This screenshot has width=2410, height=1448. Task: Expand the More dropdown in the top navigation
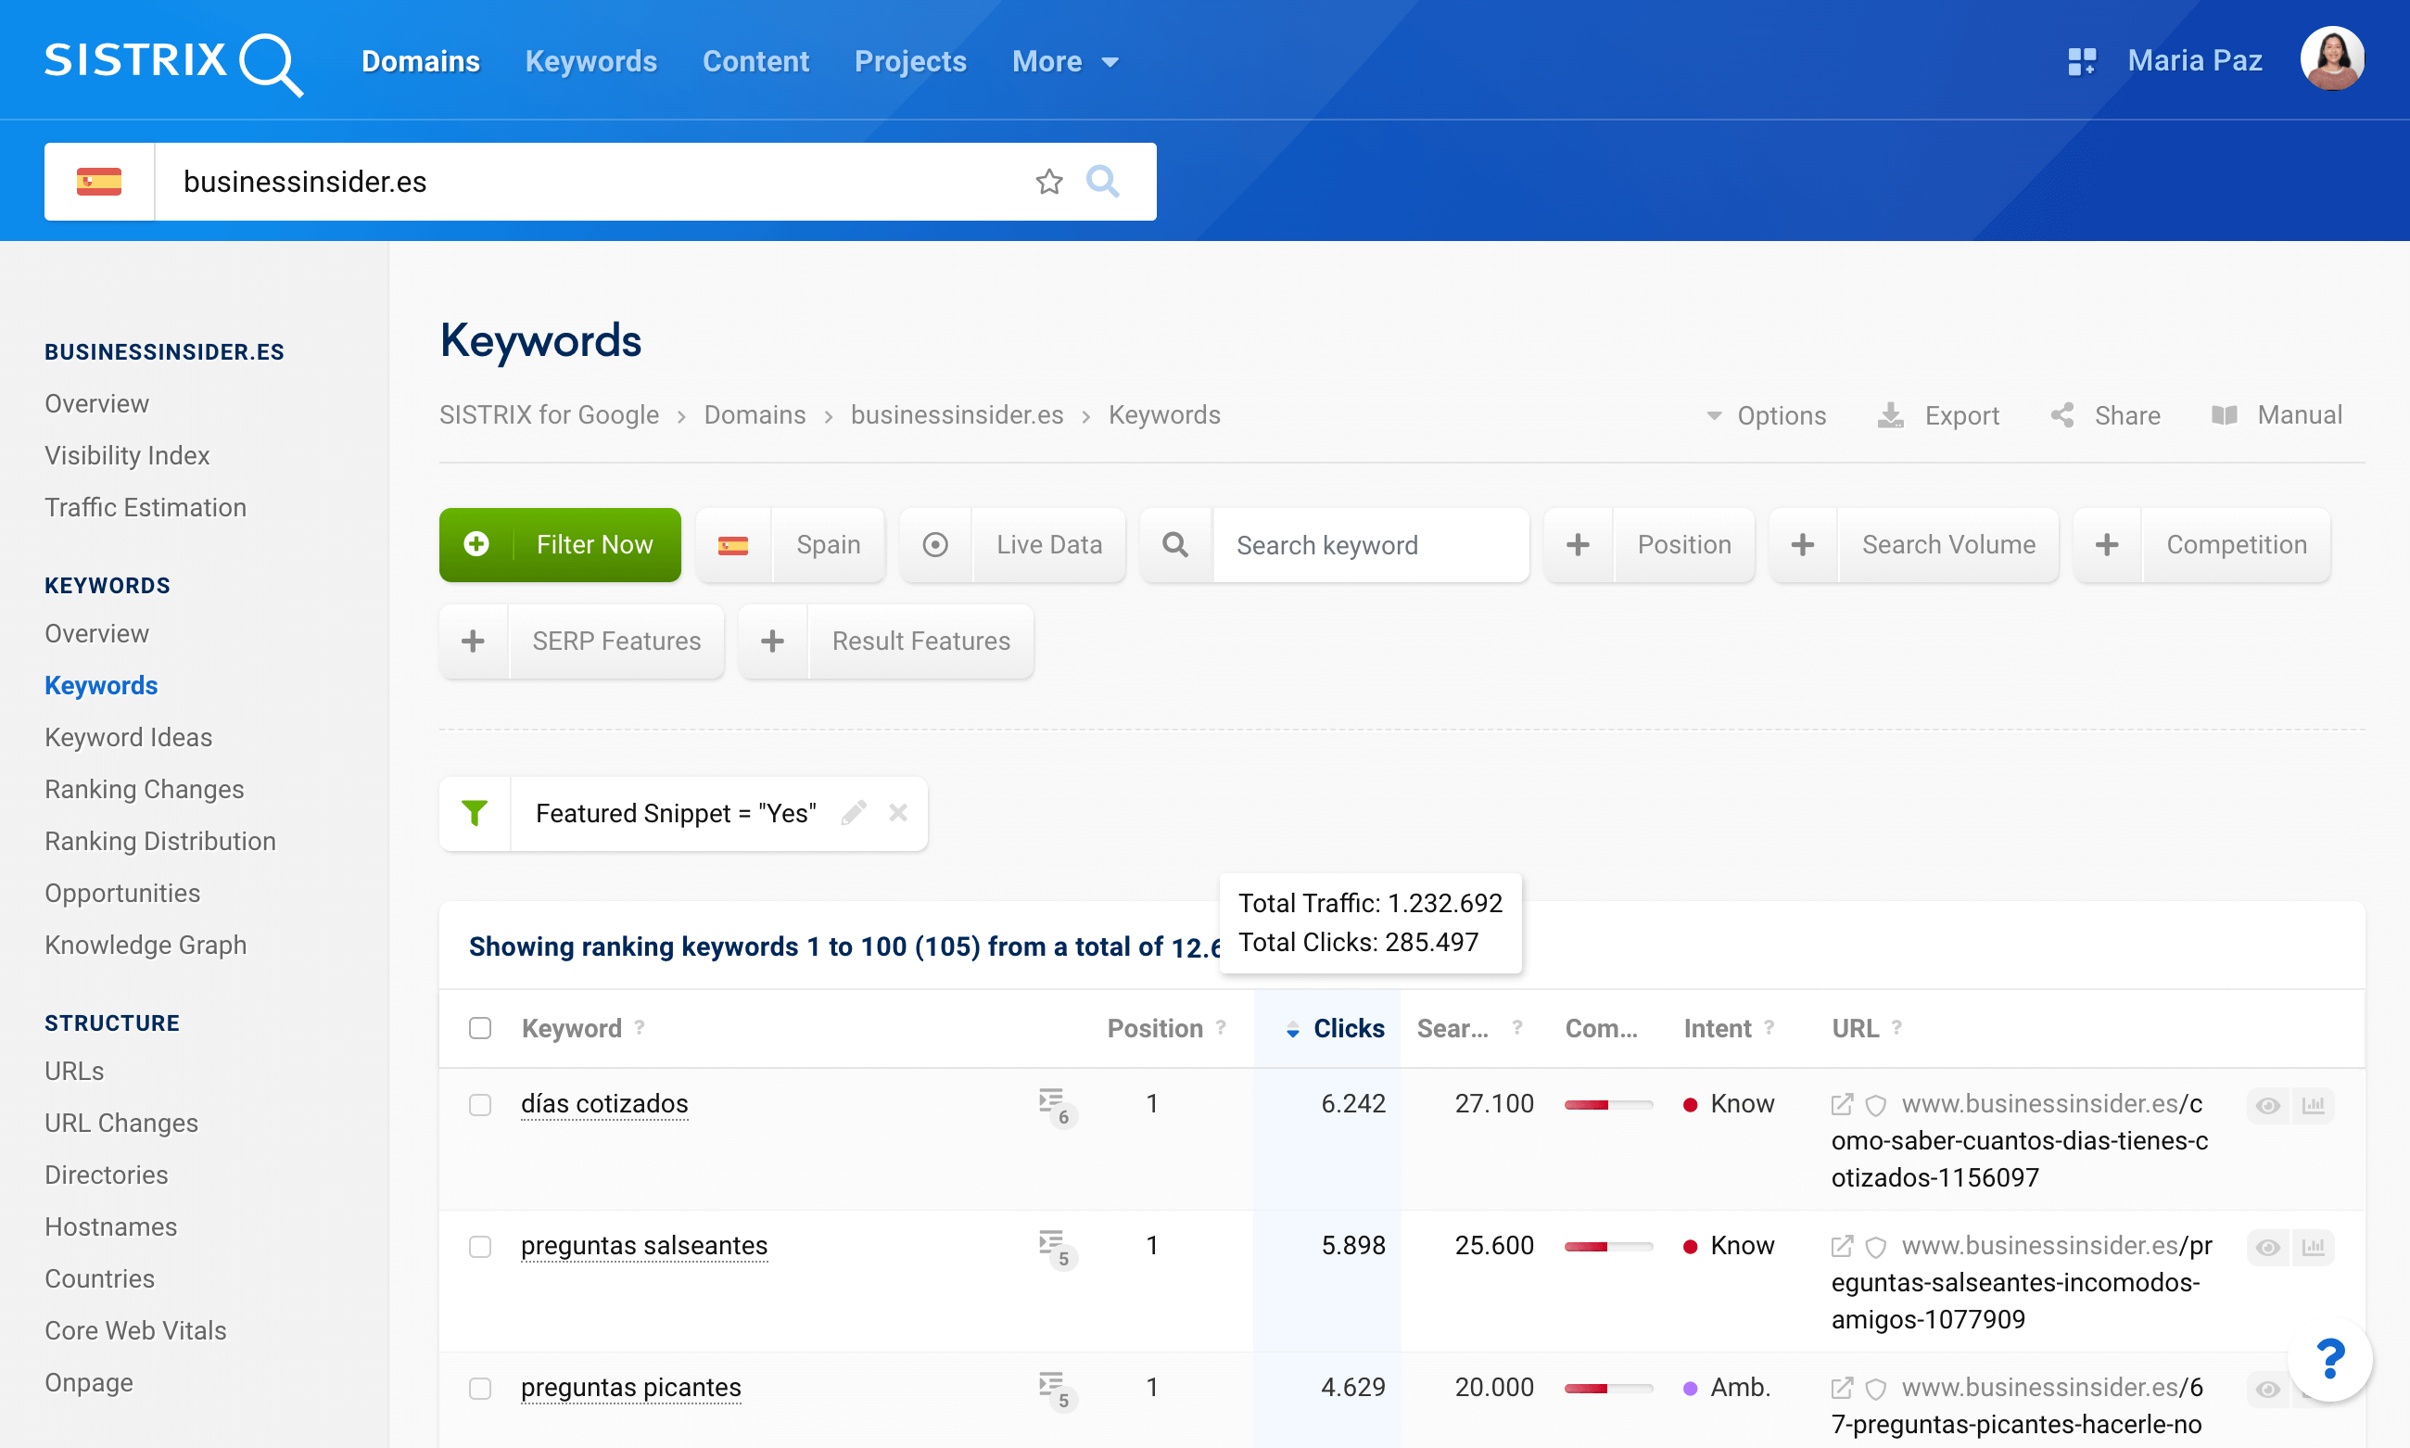pyautogui.click(x=1064, y=61)
